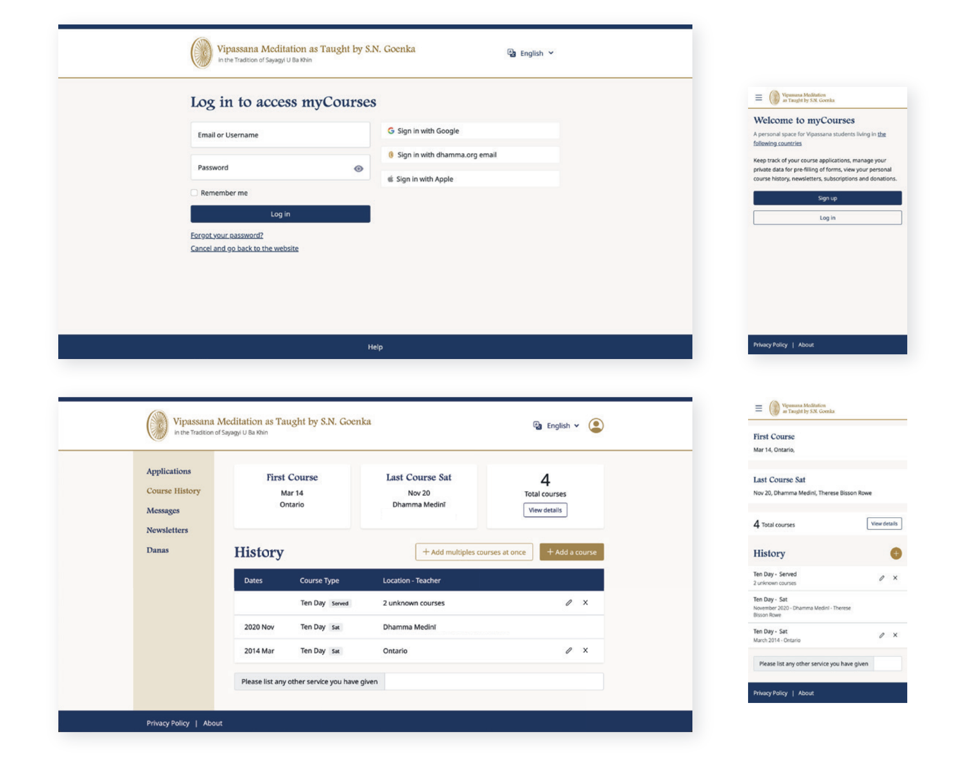Toggle password visibility with the eye icon
The height and width of the screenshot is (768, 978).
358,169
